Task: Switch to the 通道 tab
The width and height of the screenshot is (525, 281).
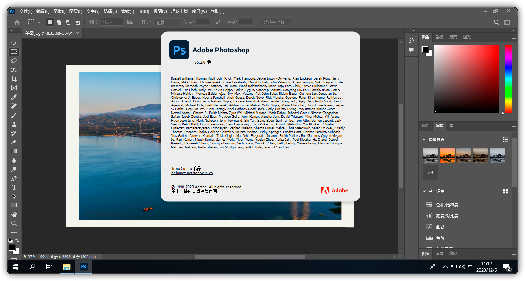Action: [439, 254]
